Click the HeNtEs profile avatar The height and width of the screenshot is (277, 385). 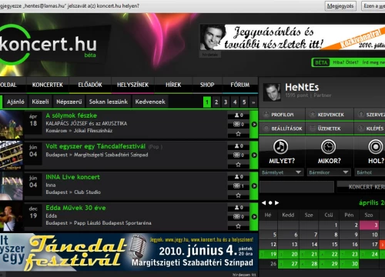pos(272,92)
